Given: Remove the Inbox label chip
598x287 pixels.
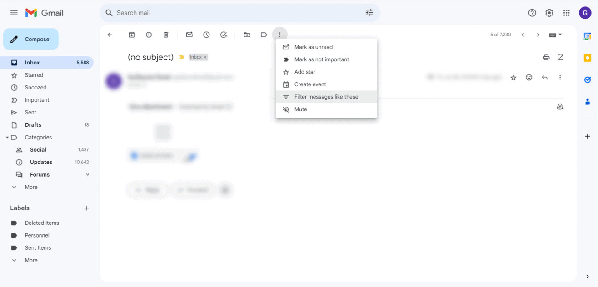Looking at the screenshot, I should pos(205,57).
